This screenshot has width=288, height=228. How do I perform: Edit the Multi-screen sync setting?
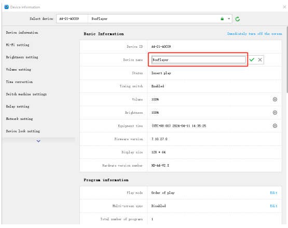(273, 206)
